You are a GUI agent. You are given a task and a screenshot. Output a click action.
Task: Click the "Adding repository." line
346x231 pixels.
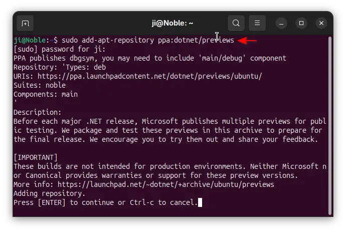(50, 193)
